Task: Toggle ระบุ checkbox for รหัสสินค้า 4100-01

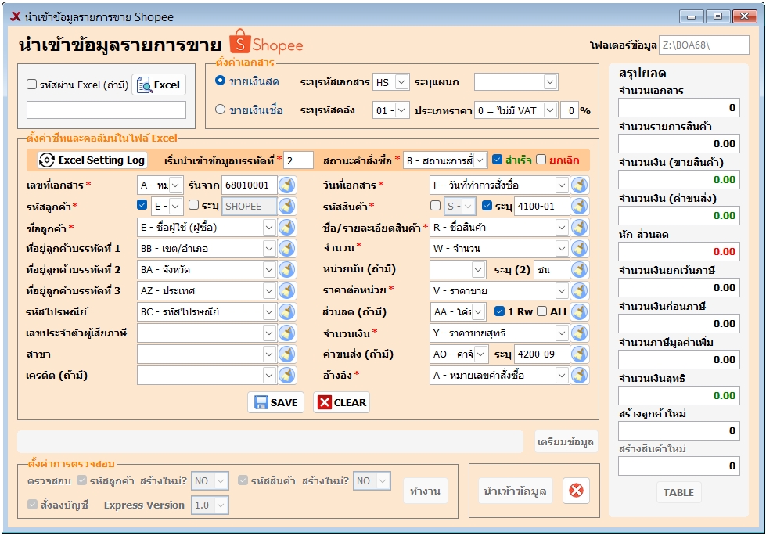Action: [487, 205]
